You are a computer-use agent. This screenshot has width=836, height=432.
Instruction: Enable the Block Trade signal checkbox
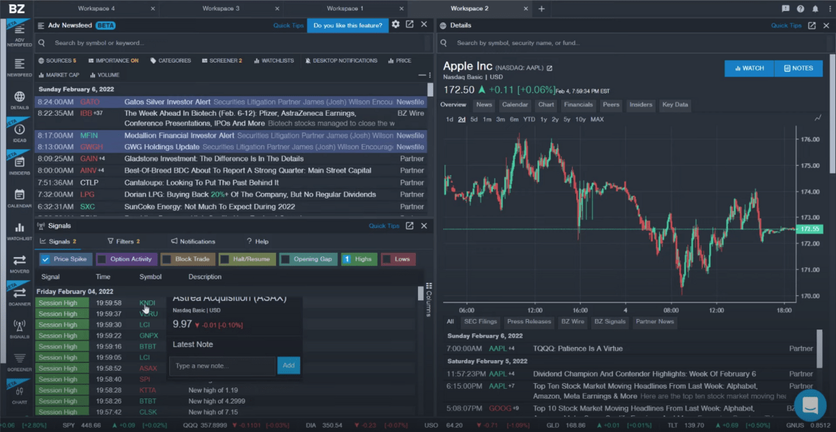click(167, 259)
